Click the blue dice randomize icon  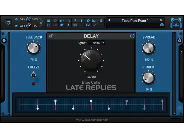(x=62, y=25)
